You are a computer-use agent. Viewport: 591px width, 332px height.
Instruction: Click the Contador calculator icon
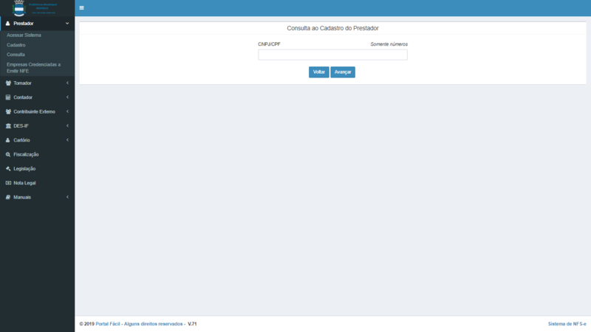8,97
